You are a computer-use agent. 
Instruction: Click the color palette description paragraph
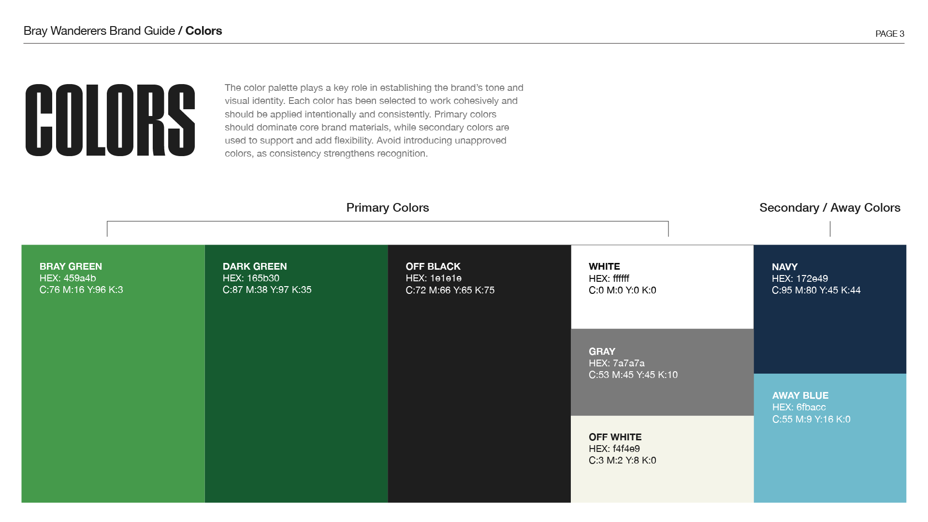pyautogui.click(x=374, y=121)
